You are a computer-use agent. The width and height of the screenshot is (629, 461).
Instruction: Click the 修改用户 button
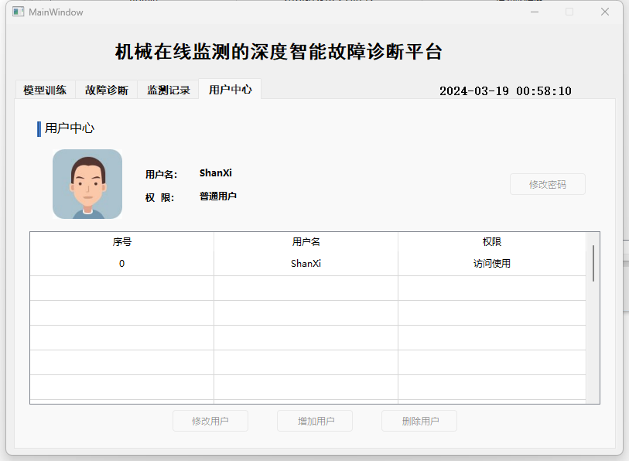210,422
